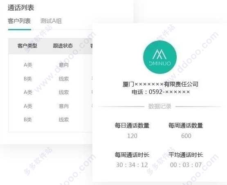Click the 通话列表 page title
227x185 pixels.
point(21,8)
